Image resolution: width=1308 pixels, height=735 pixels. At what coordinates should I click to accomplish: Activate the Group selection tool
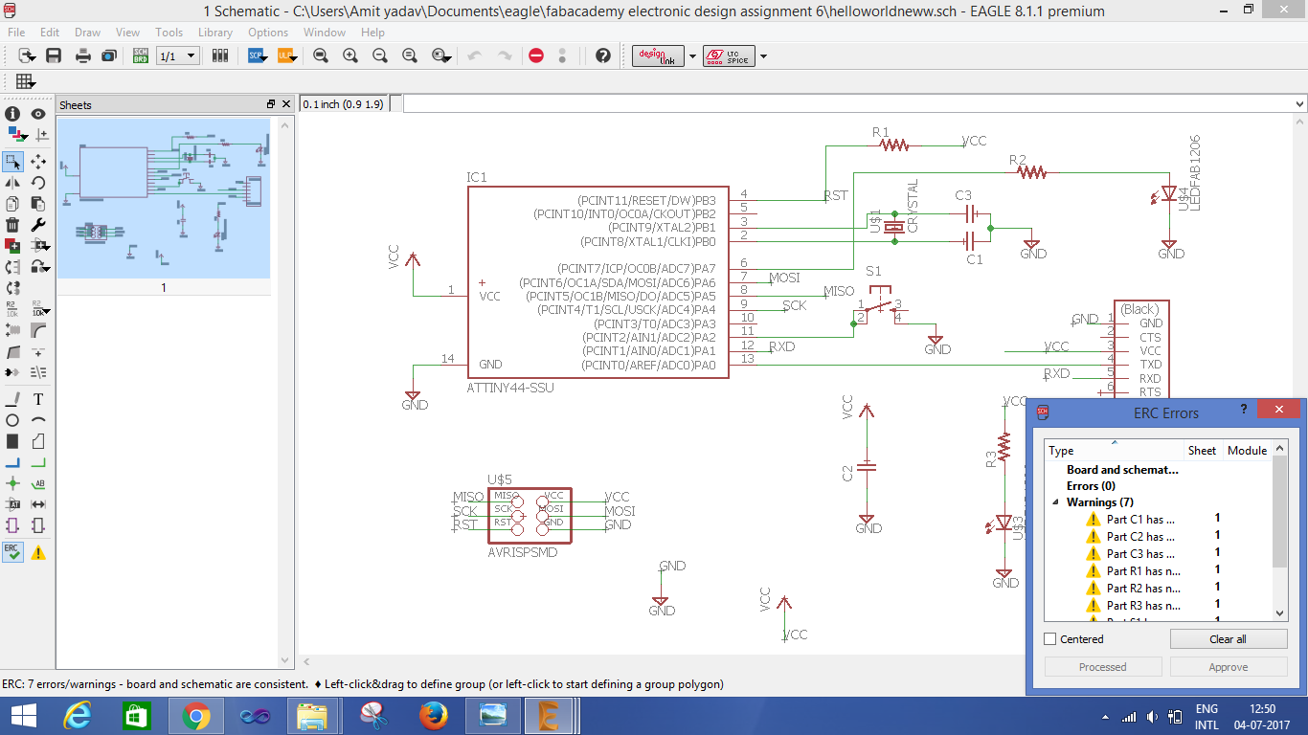(12, 162)
